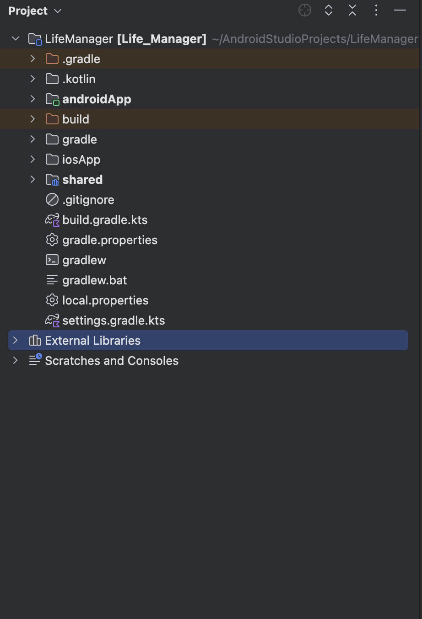Click the build.gradle.kts Gradle file icon

[x=52, y=220]
